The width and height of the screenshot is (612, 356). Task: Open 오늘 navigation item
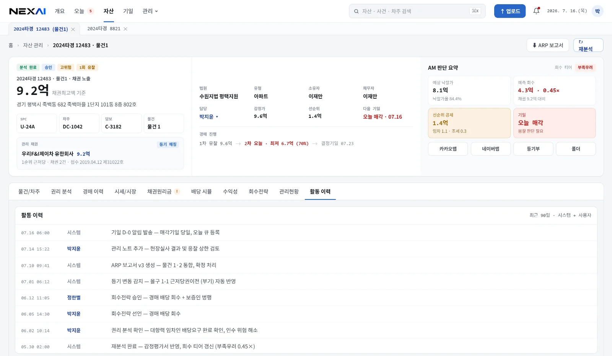(x=84, y=11)
